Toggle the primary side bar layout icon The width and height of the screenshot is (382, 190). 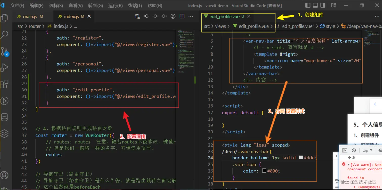pyautogui.click(x=307, y=5)
